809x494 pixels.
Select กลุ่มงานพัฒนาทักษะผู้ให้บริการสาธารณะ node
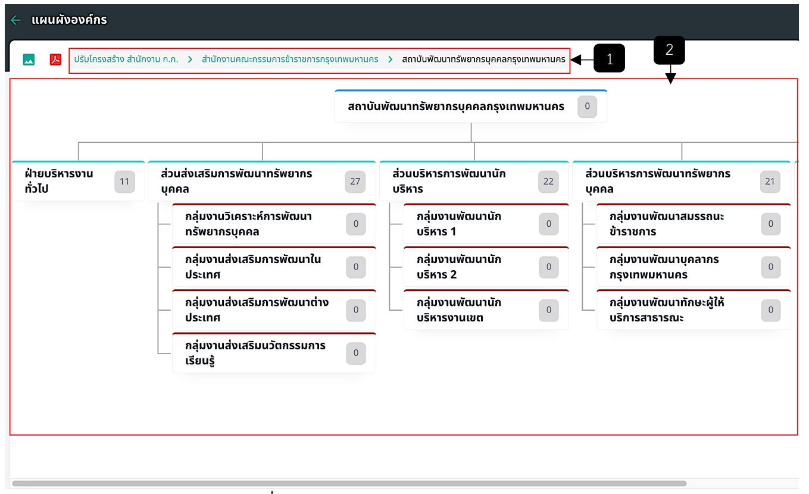[x=694, y=309]
